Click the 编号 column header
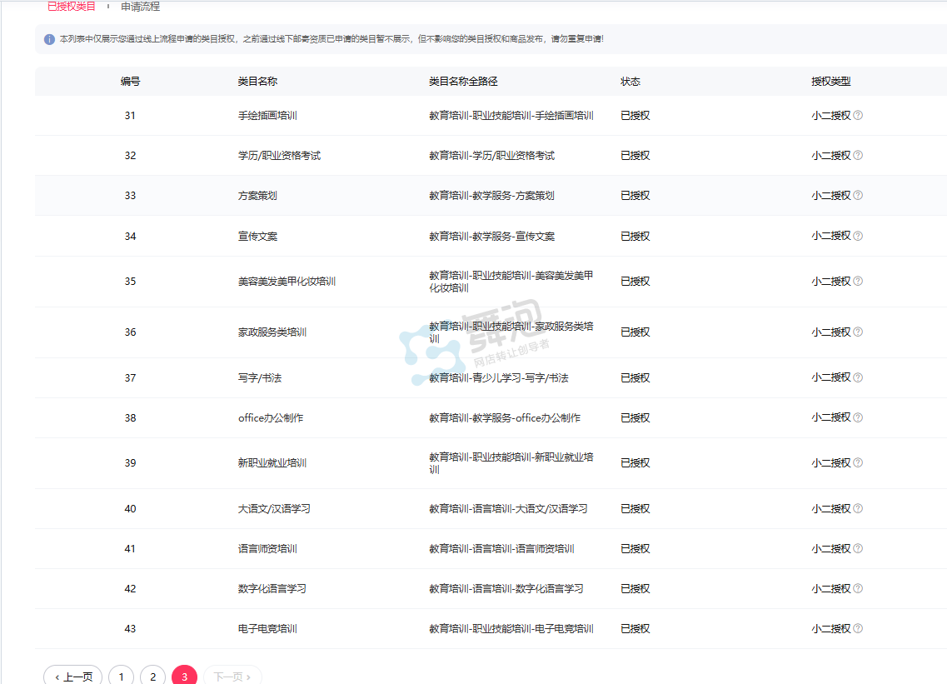 click(130, 82)
